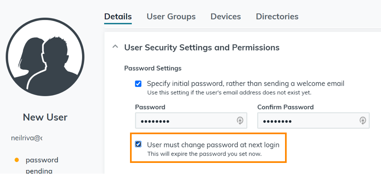Viewport: 381px width, 174px height.
Task: Click the icon inside Confirm Password field
Action: 363,121
